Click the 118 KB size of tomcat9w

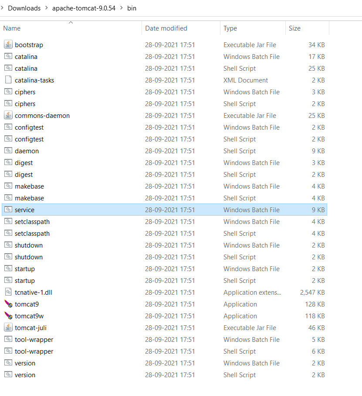[315, 316]
